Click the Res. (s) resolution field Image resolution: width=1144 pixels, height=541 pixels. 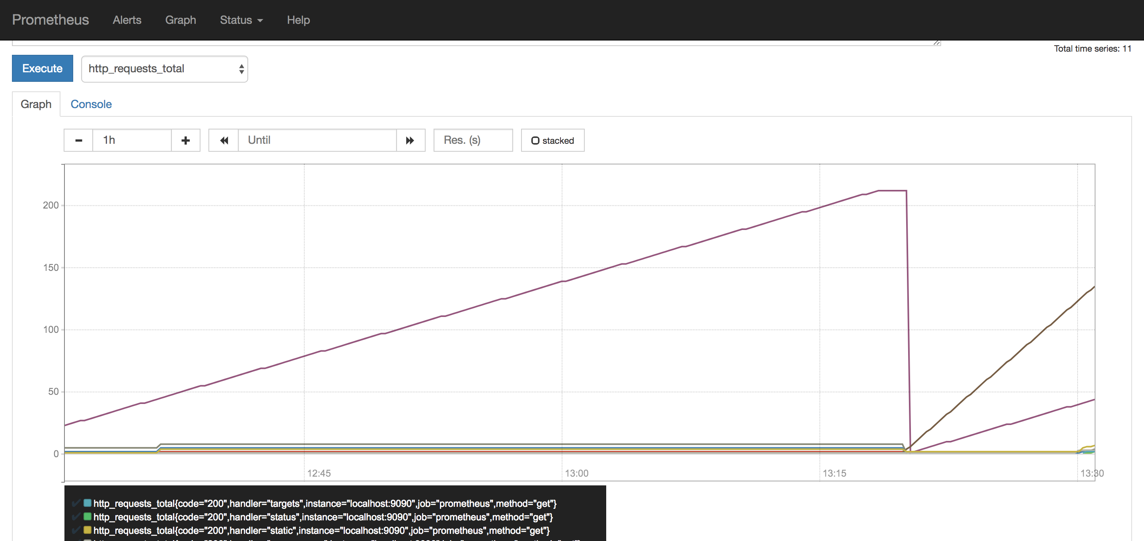point(473,141)
